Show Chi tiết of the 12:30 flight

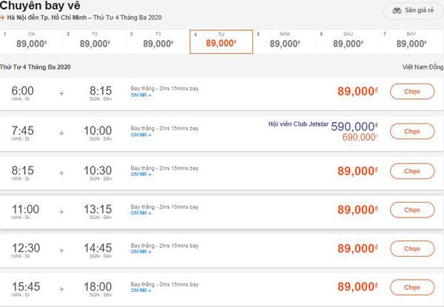[141, 252]
